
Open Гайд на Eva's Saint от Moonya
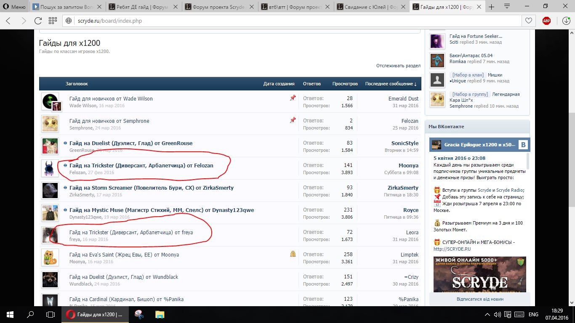(124, 255)
